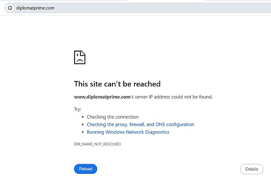Click the ERR_NAME_NOT_RESOLVED error code
This screenshot has width=271, height=196.
click(x=97, y=144)
